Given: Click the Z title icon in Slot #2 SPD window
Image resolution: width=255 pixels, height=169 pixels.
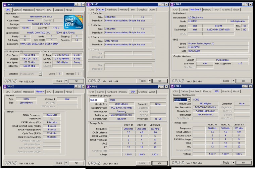Looking at the screenshot, I should click(x=172, y=86).
